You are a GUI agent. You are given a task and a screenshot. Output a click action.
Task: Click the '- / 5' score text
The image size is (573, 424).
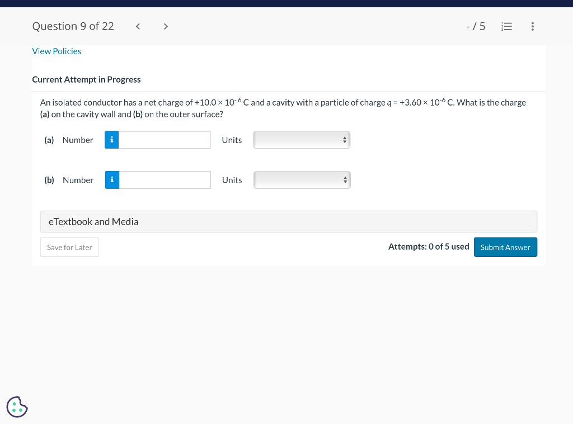[476, 26]
